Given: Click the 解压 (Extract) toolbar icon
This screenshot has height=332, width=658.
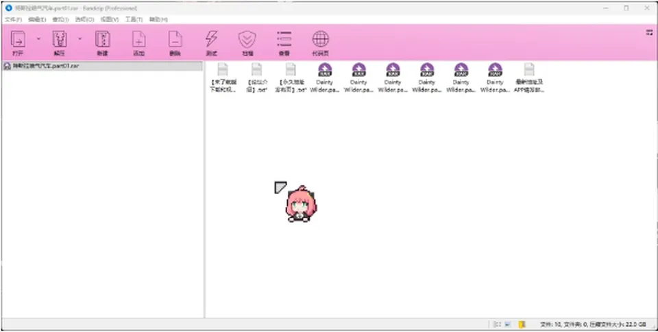Looking at the screenshot, I should (x=60, y=43).
